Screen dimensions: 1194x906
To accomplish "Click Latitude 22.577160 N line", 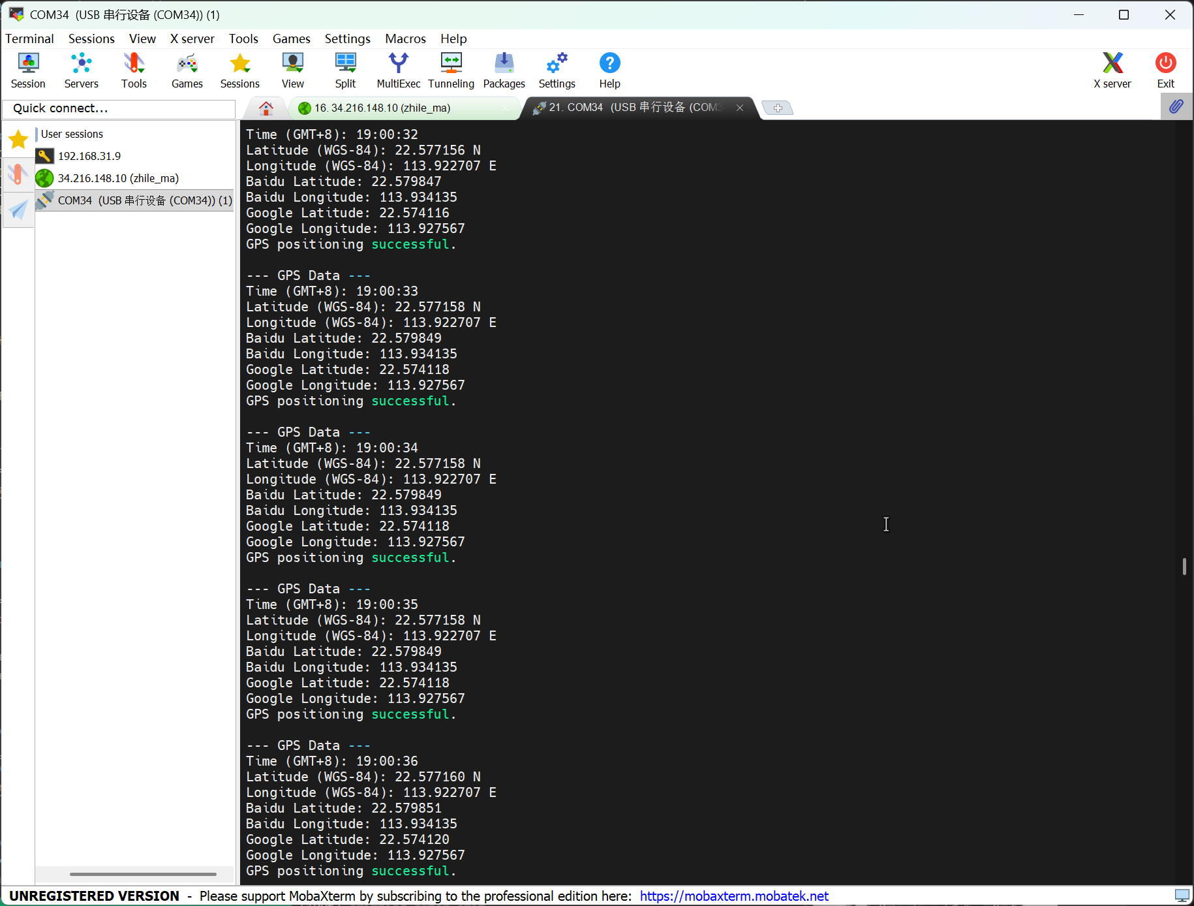I will [x=363, y=777].
